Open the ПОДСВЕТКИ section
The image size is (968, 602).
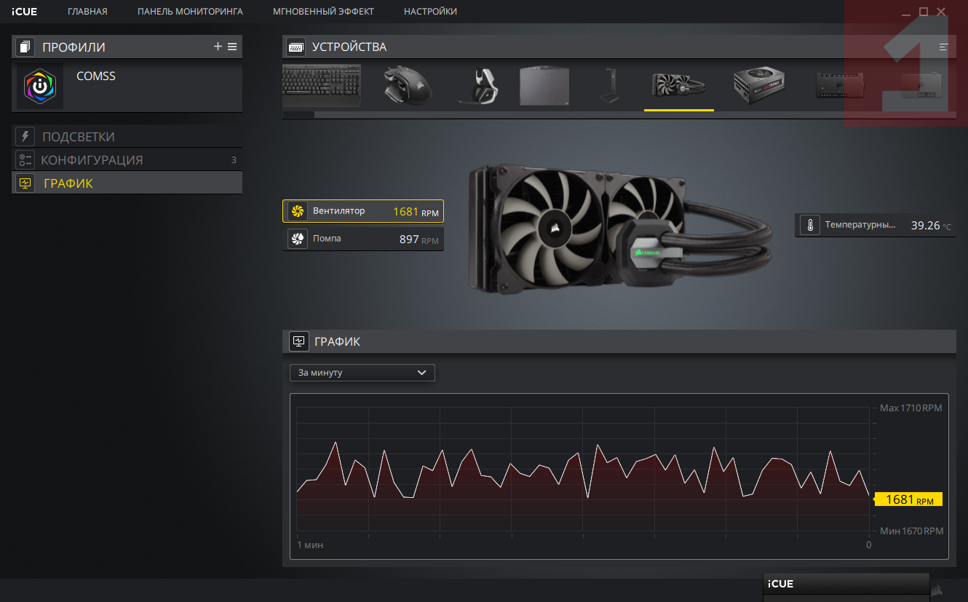tap(127, 136)
